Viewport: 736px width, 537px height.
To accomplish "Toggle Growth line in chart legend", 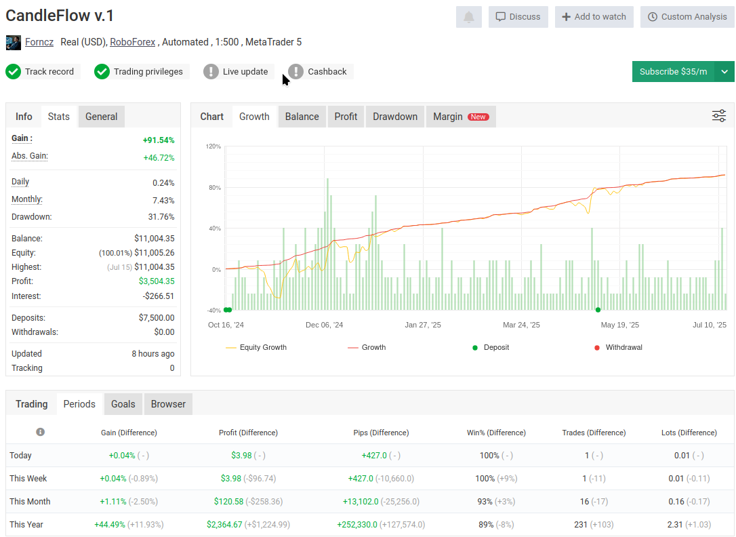I will [367, 347].
